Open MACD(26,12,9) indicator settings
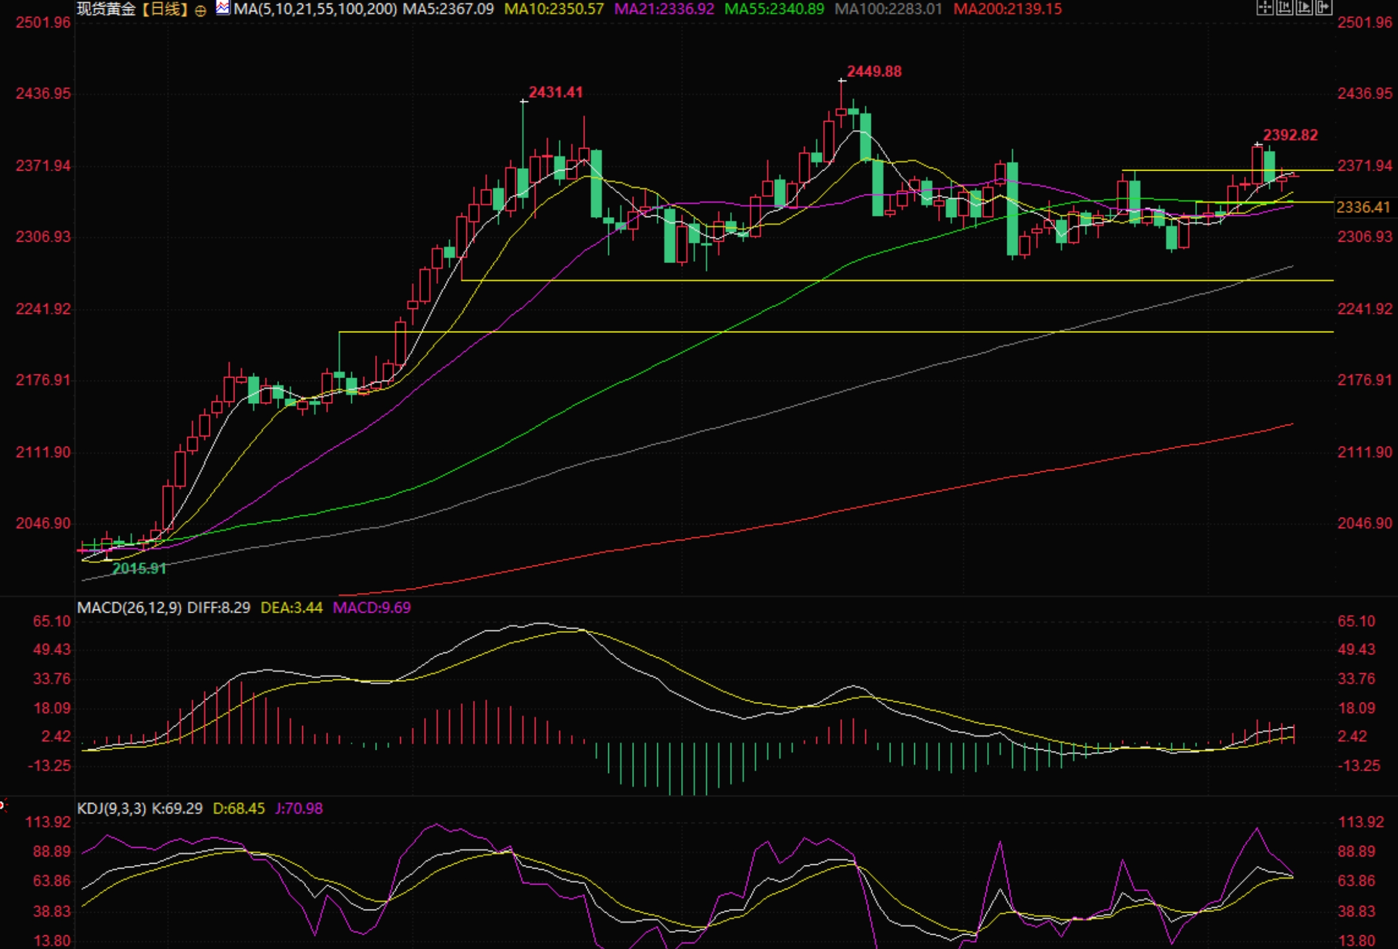1398x949 pixels. pyautogui.click(x=129, y=608)
